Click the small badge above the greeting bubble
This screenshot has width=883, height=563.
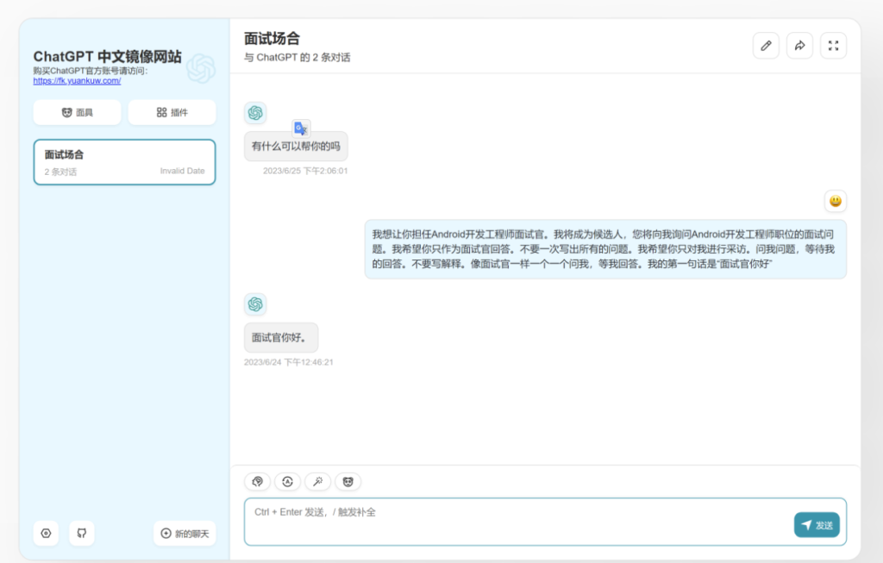[x=301, y=126]
